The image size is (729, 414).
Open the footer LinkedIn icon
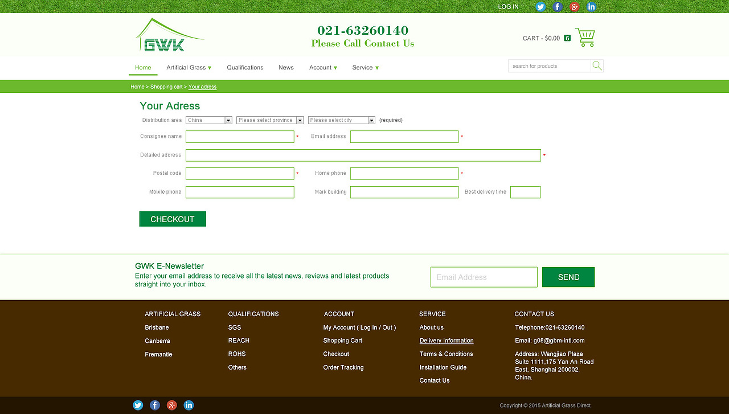pos(189,405)
